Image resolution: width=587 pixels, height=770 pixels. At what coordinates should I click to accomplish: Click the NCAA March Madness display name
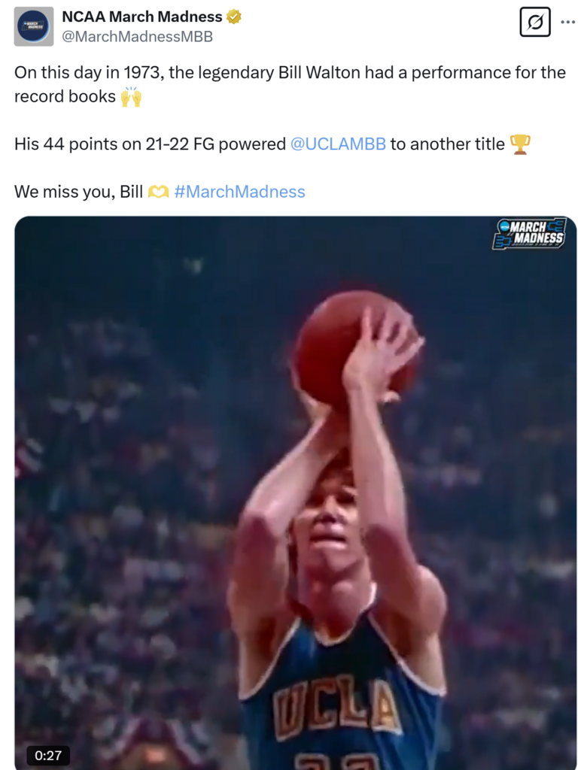[142, 17]
